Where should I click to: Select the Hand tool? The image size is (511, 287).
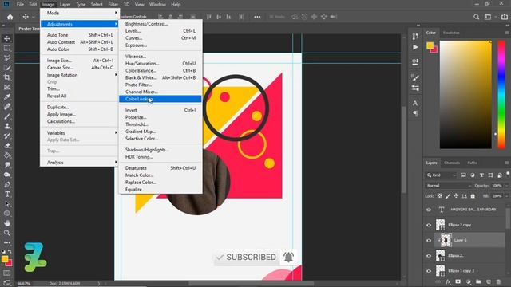point(7,223)
